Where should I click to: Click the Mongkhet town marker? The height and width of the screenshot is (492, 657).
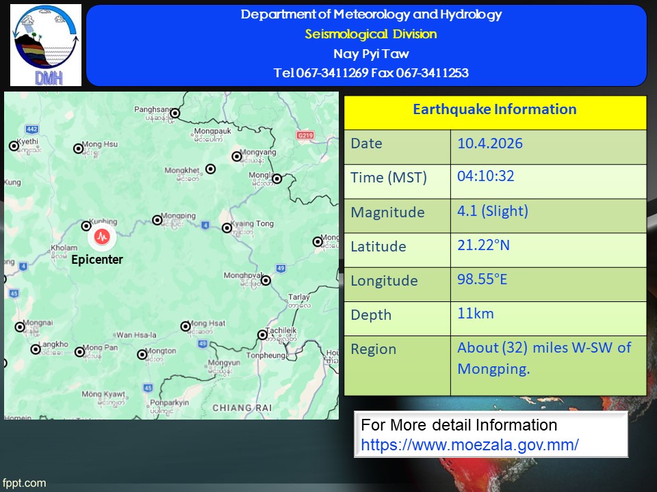(211, 169)
